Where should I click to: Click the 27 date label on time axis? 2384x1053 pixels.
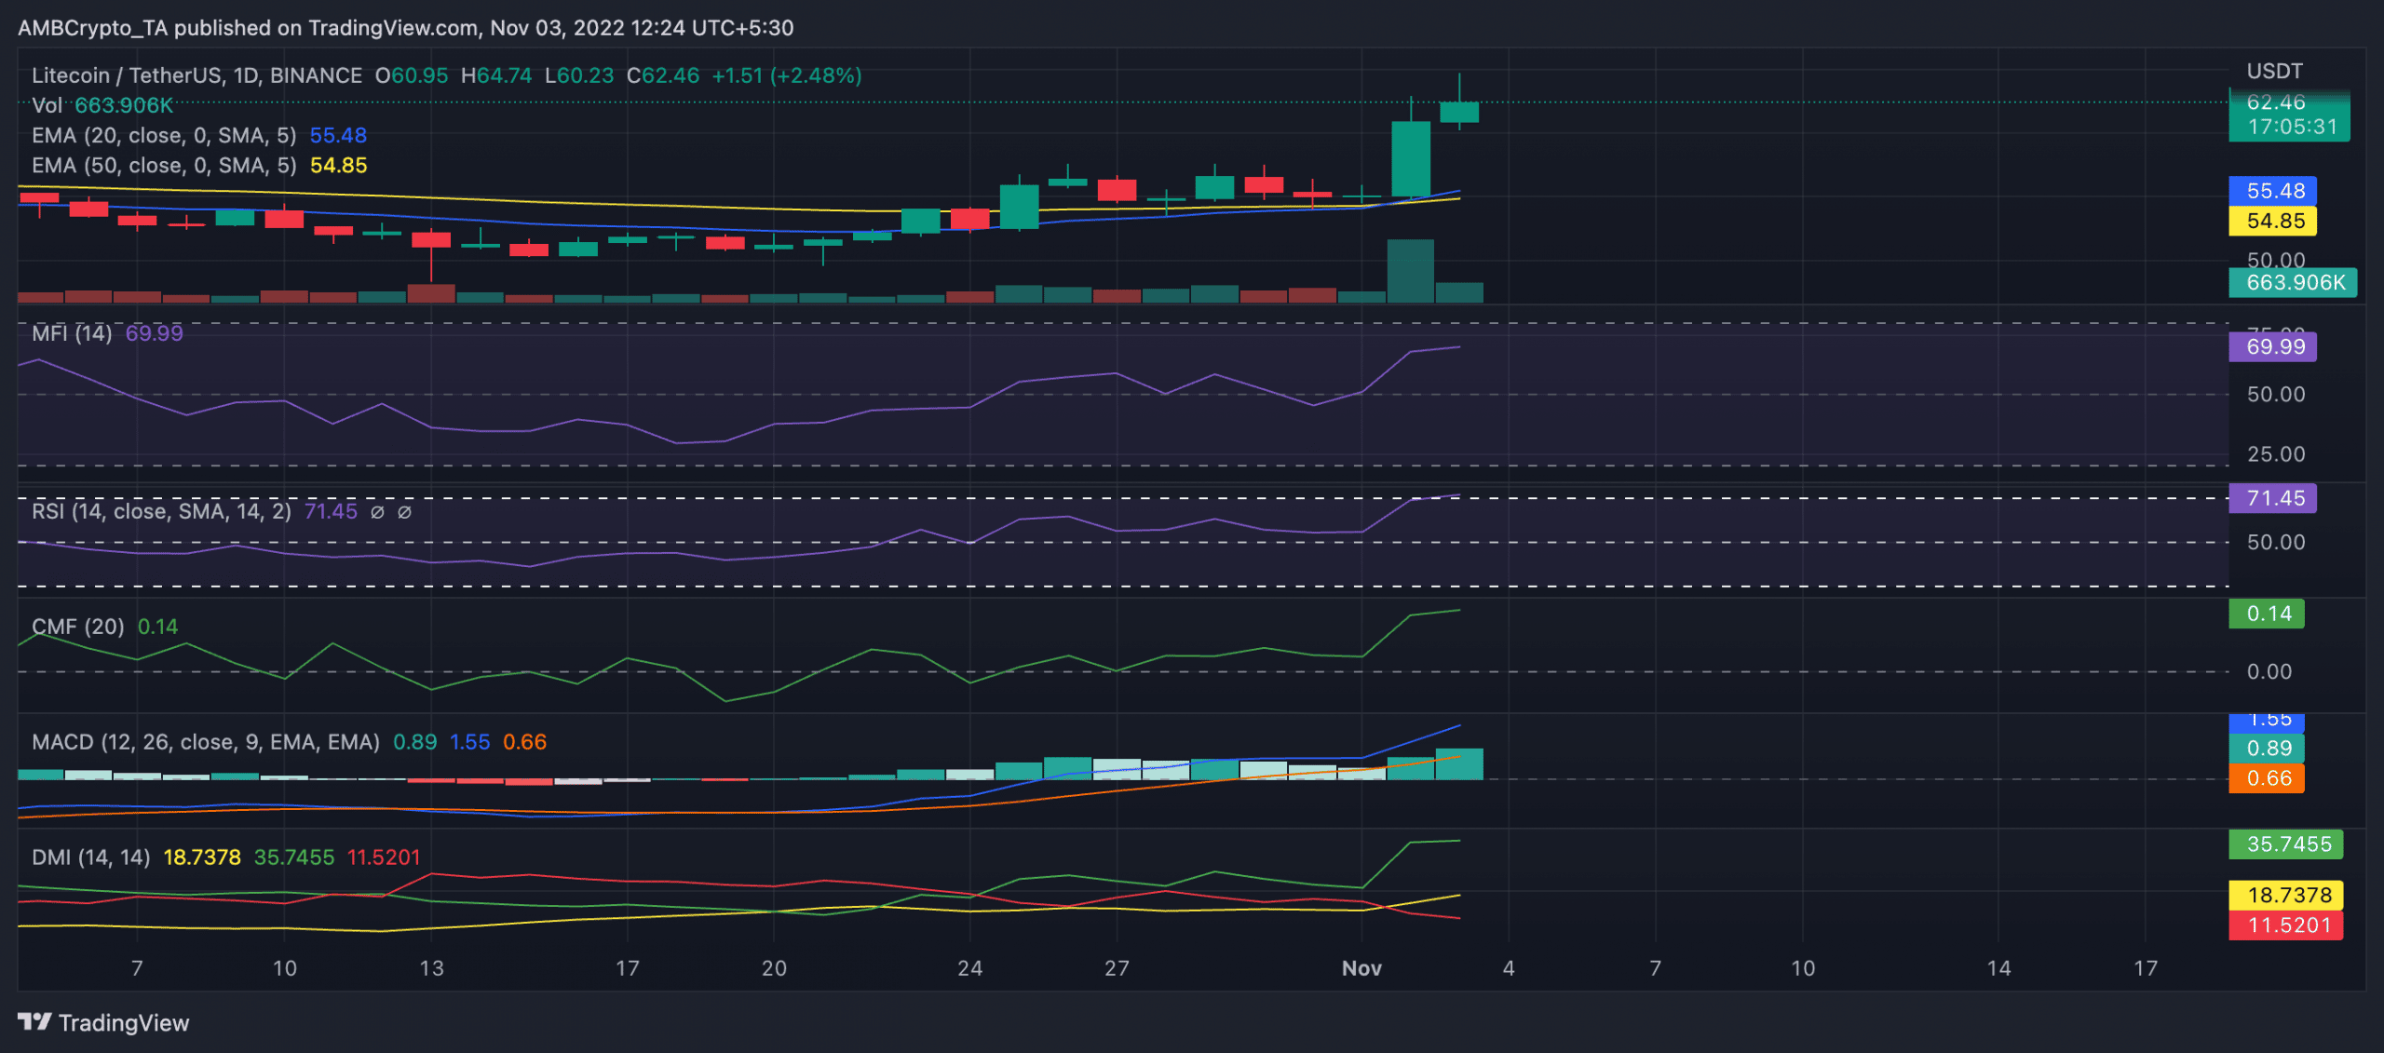tap(1117, 968)
